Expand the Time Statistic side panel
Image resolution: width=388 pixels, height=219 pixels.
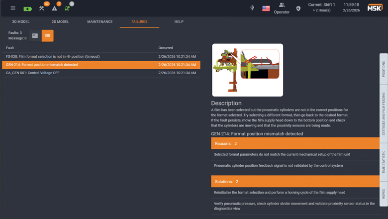coord(384,162)
